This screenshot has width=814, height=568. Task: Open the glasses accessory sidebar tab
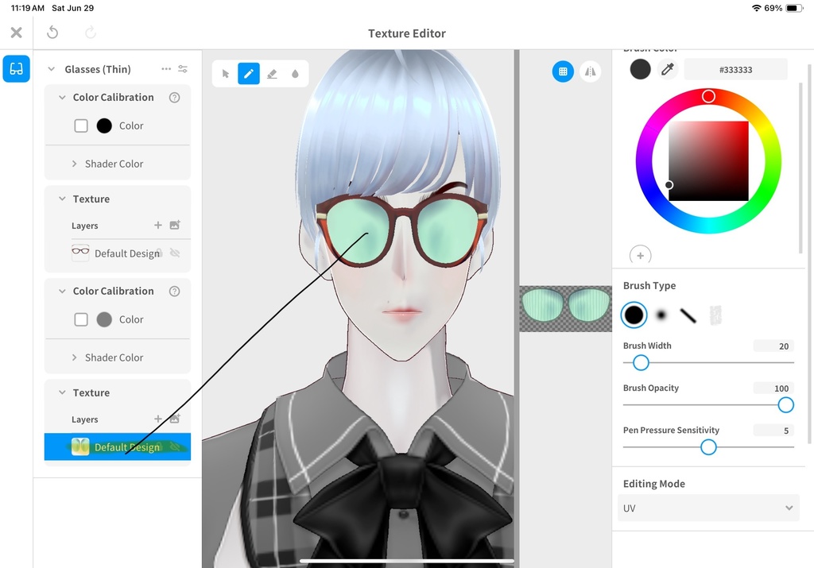(16, 68)
